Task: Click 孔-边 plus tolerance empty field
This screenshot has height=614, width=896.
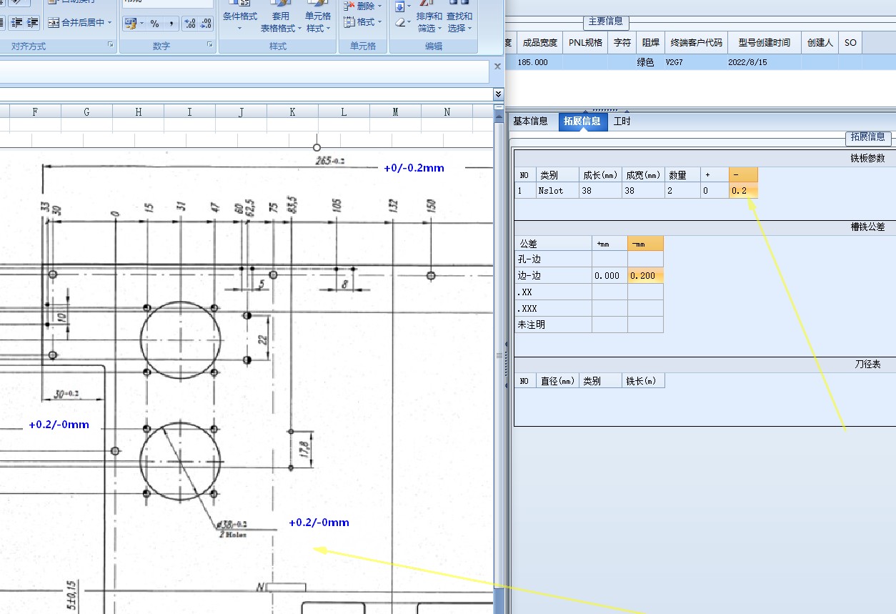Action: (609, 259)
